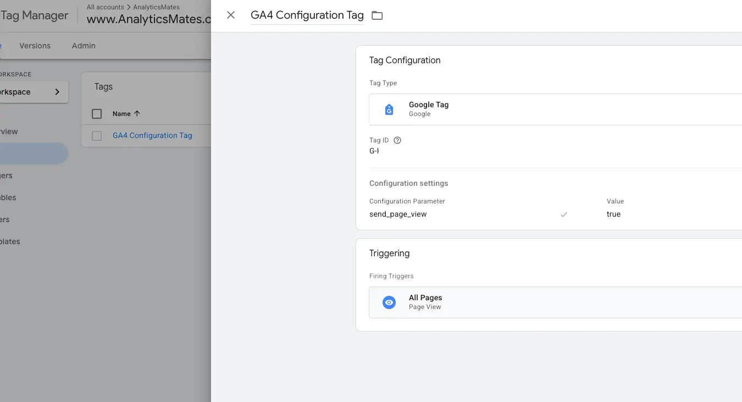Open the Tag ID help icon

397,140
